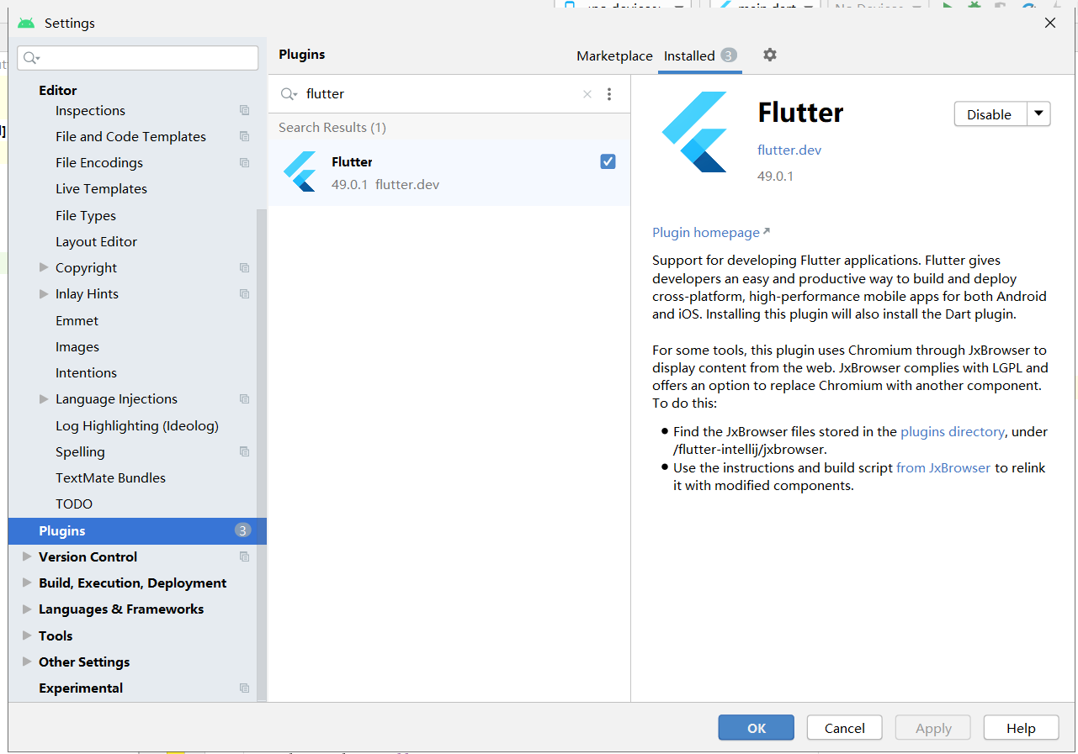The width and height of the screenshot is (1078, 754).
Task: Select Layout Editor in the tree
Action: (96, 241)
